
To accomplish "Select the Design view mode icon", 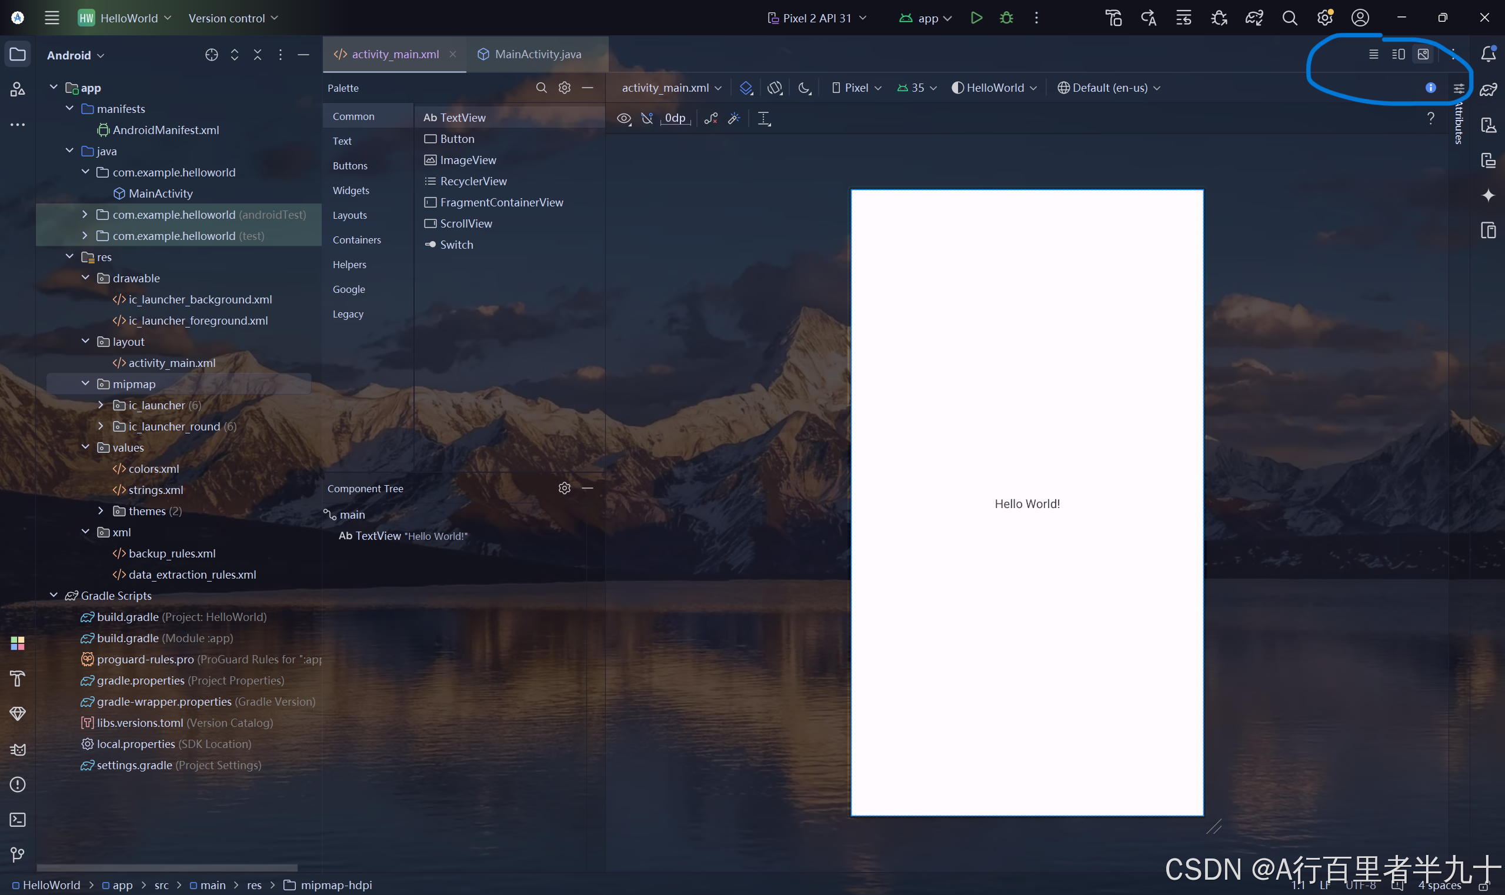I will pos(1423,54).
